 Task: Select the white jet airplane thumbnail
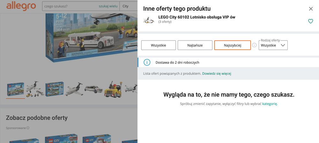74,89
